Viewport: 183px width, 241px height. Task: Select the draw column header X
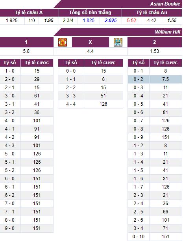point(91,42)
